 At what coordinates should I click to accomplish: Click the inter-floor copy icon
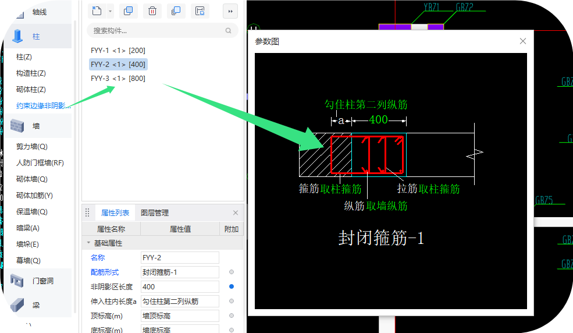176,11
